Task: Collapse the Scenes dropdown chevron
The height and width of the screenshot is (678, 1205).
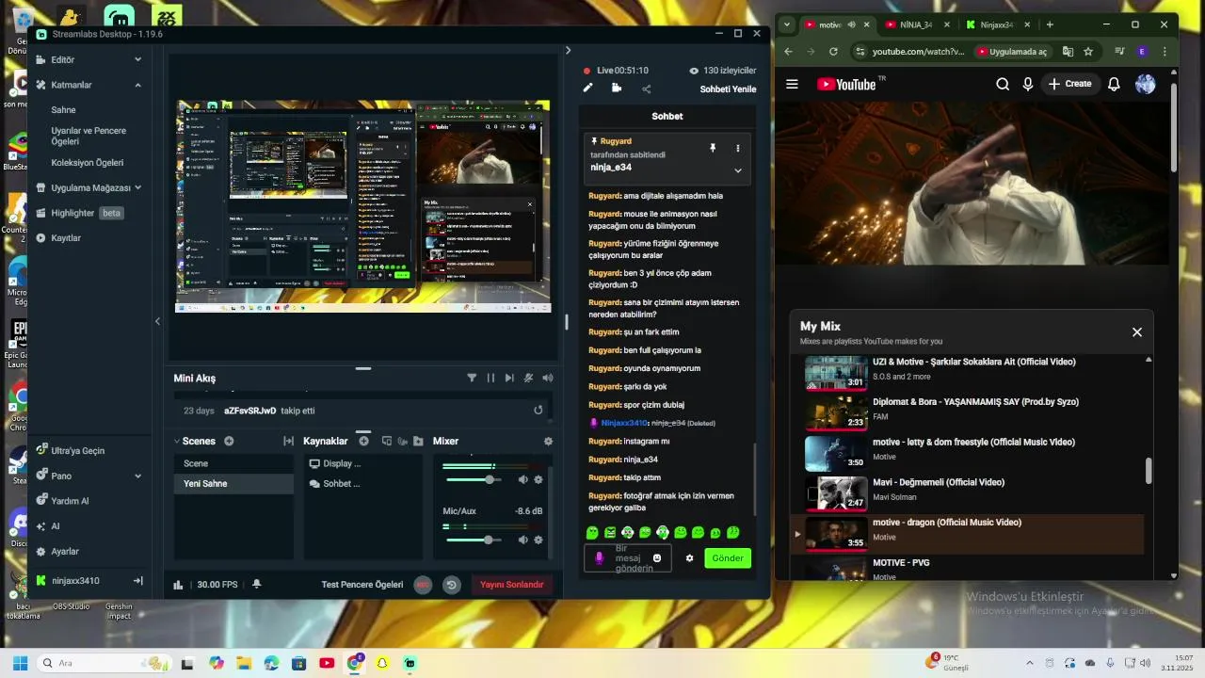Action: pos(176,441)
